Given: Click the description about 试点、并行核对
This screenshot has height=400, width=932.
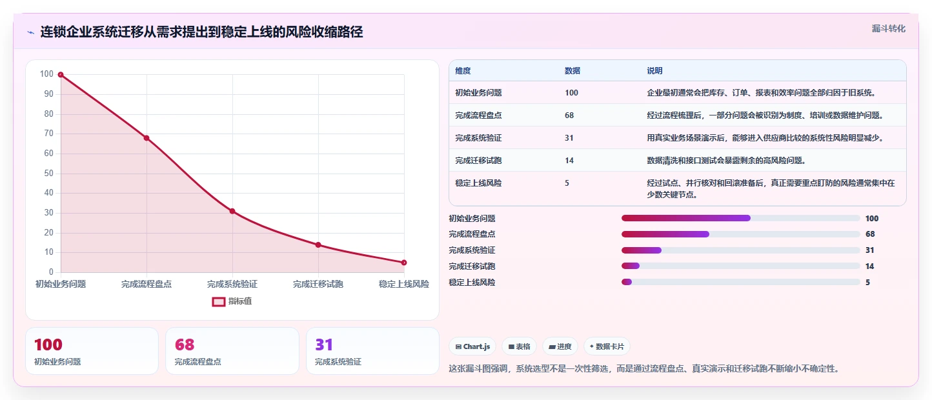Looking at the screenshot, I should click(771, 188).
